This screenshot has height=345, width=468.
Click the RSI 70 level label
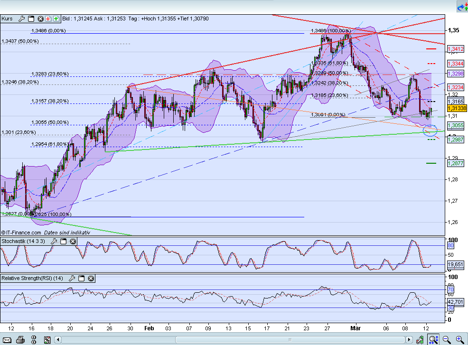tap(450, 289)
